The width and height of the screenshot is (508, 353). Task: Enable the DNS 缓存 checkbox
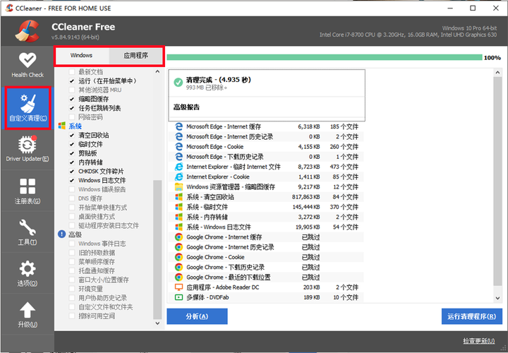point(72,198)
